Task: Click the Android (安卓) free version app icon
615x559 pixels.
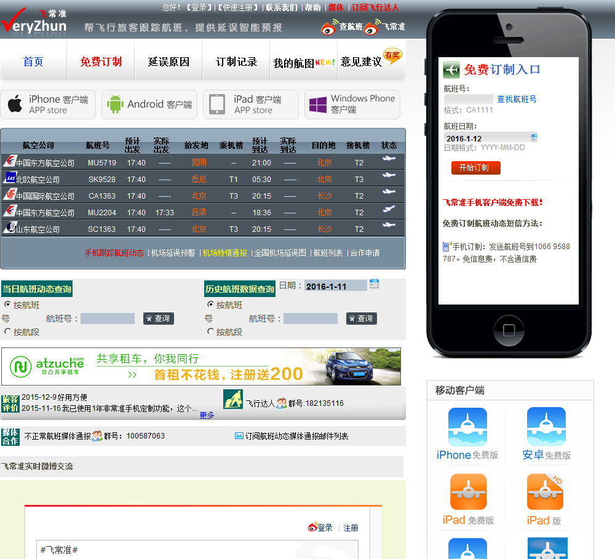Action: coord(546,427)
